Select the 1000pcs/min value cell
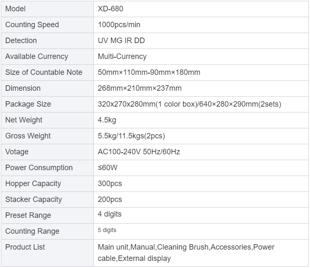310x268 pixels. (201, 25)
